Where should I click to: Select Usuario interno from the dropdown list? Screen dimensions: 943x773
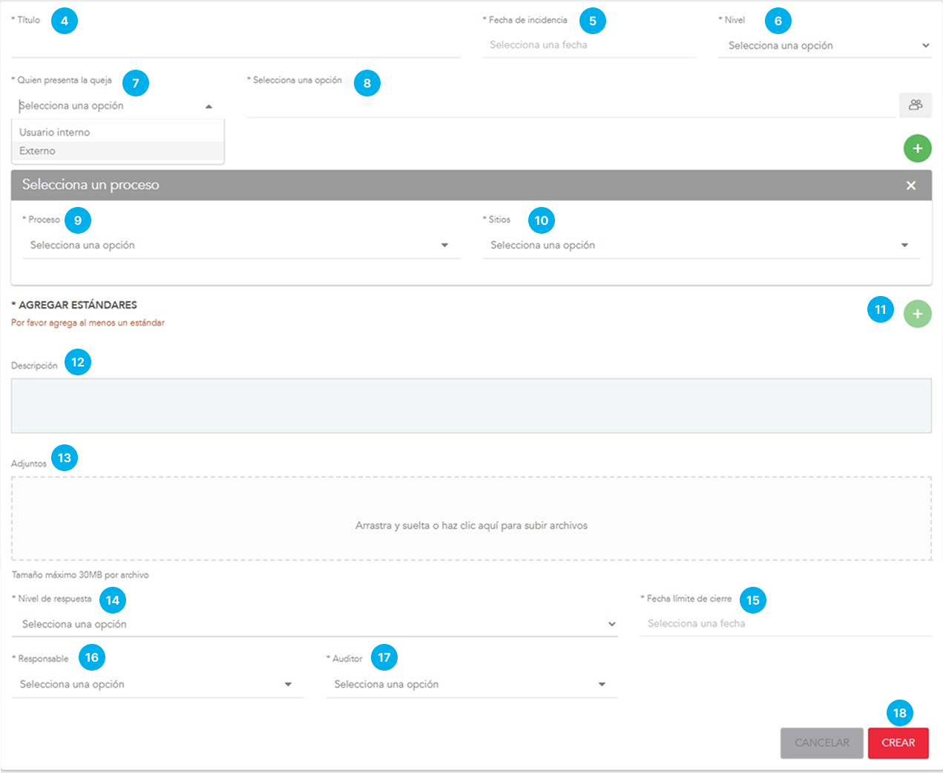click(55, 132)
